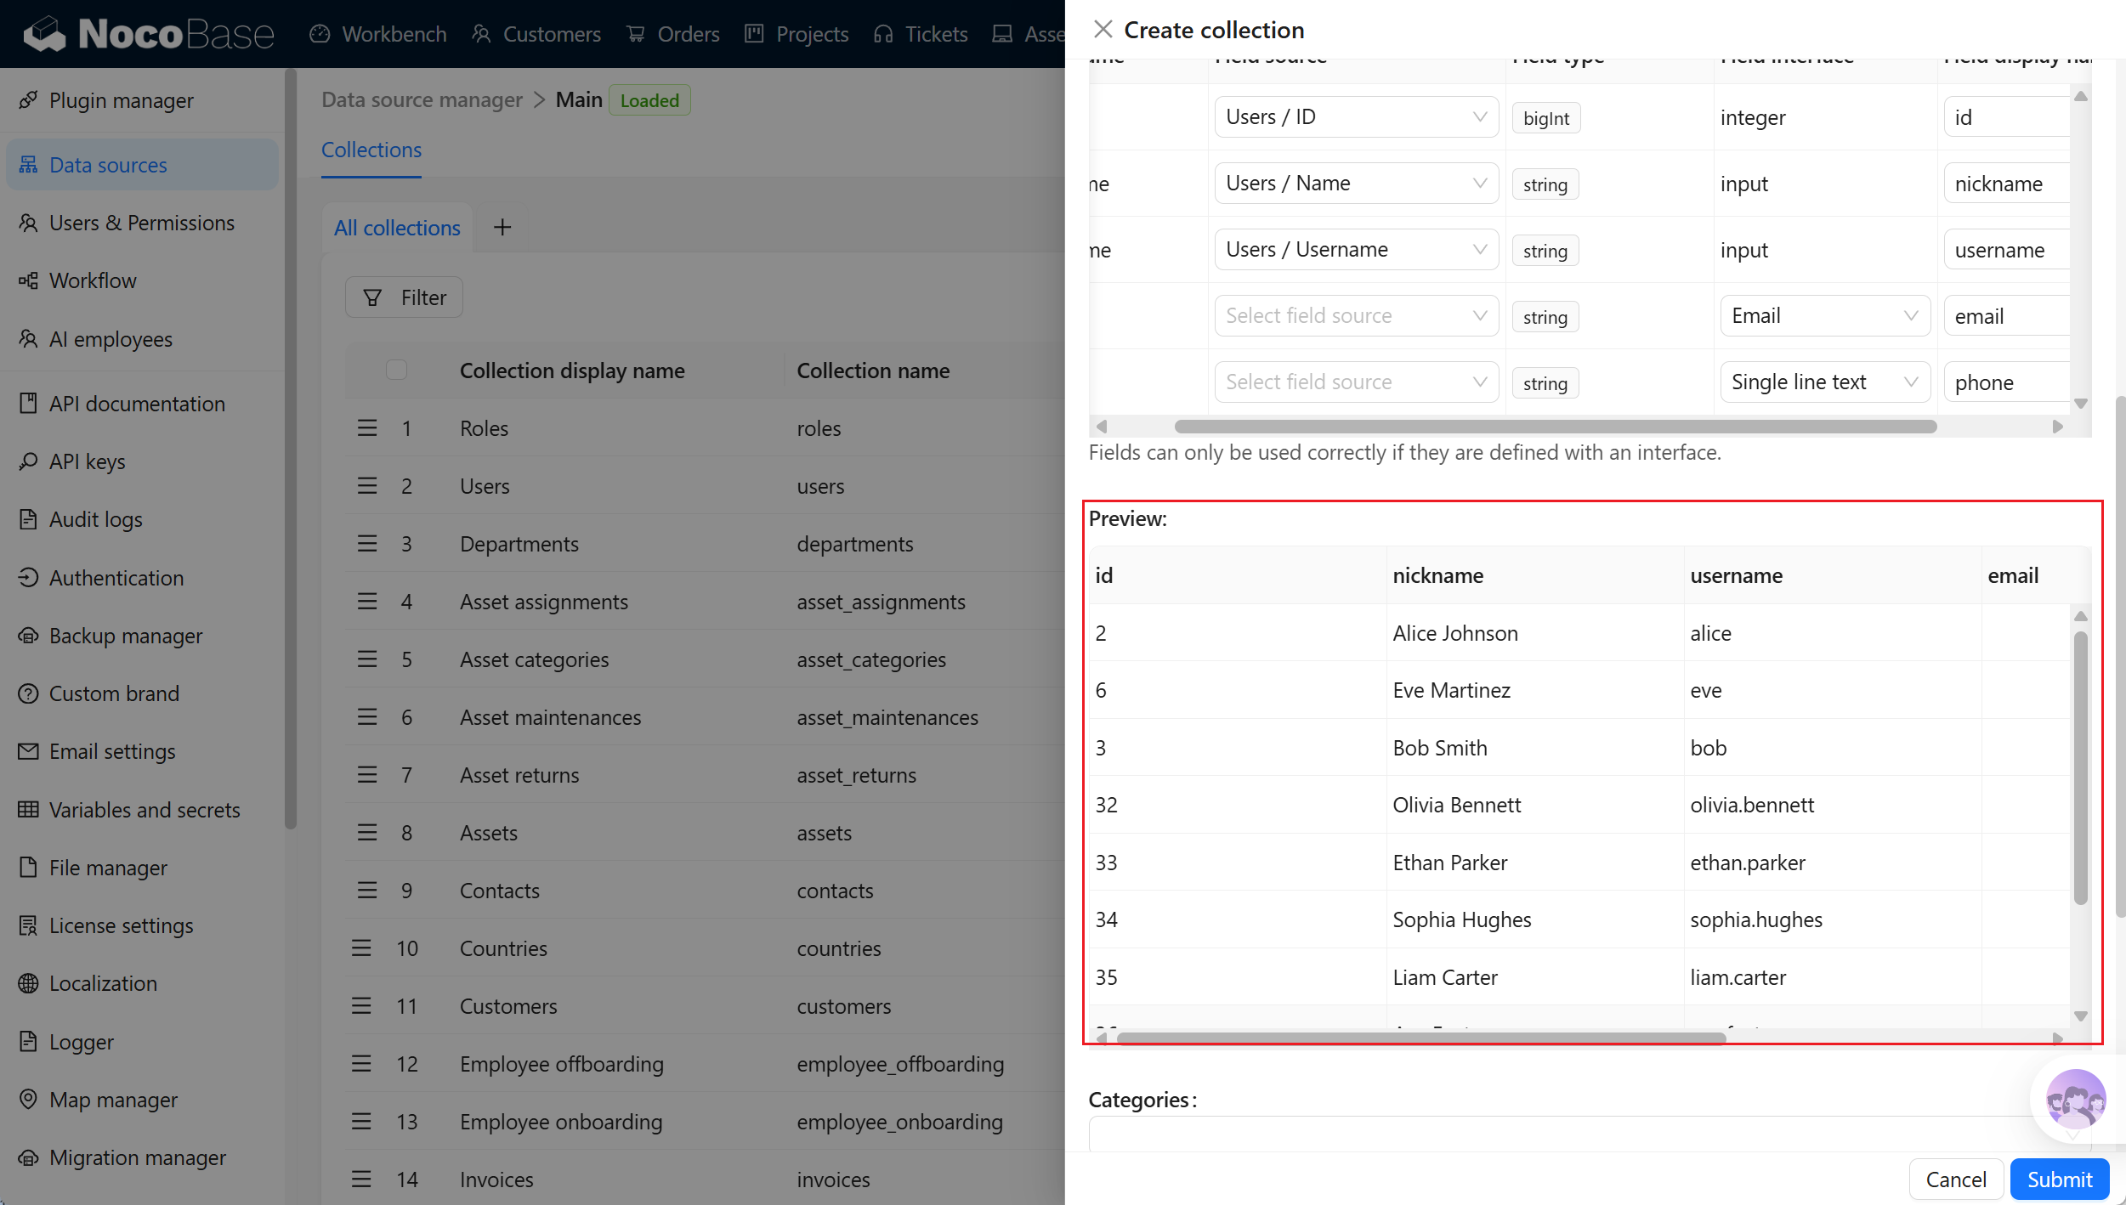Click the Workflow sidebar label
Viewport: 2126px width, 1205px height.
[93, 280]
